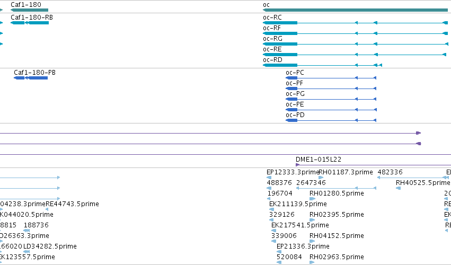
Task: Select the Caf1-180-RB transcript
Action: (x=30, y=23)
